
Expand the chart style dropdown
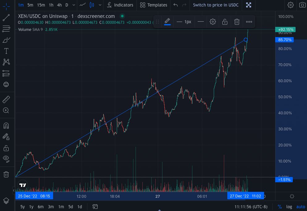click(100, 5)
